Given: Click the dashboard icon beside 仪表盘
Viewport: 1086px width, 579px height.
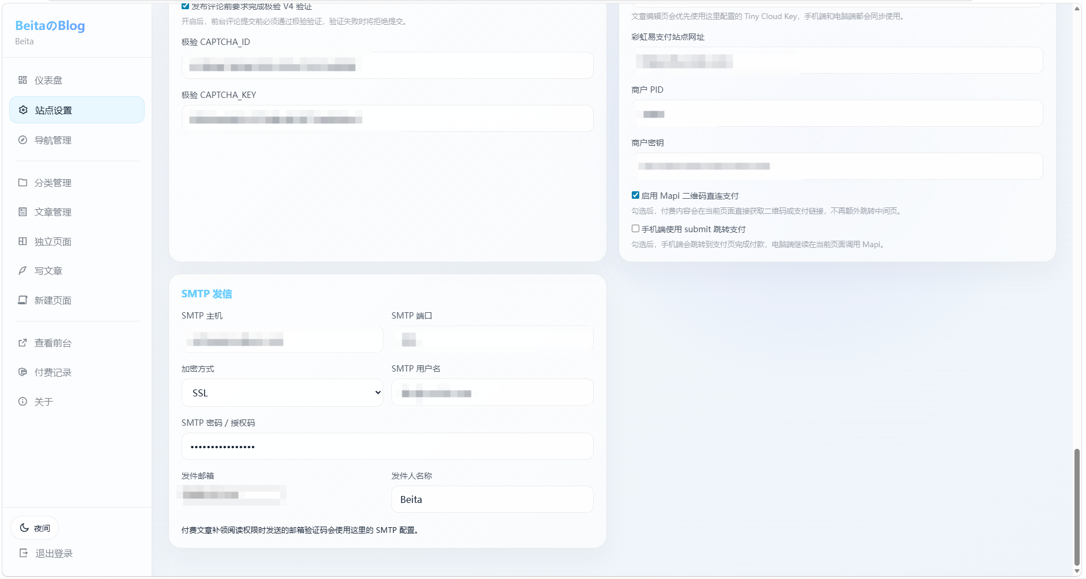Looking at the screenshot, I should click(x=22, y=80).
